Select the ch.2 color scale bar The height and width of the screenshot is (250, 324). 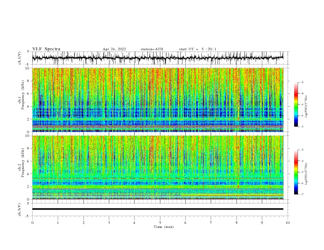point(296,172)
